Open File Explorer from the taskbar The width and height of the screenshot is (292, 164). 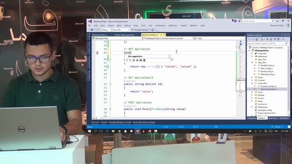113,131
